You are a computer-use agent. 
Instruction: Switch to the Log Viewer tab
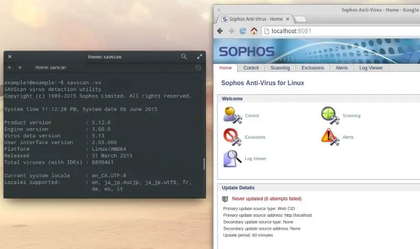coord(371,68)
